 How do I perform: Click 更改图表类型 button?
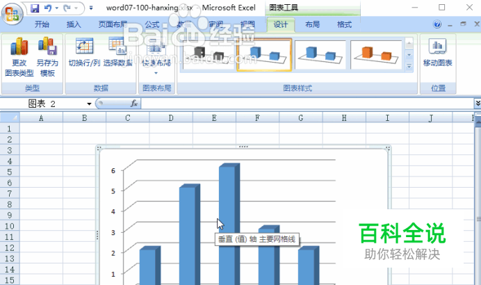tap(19, 57)
